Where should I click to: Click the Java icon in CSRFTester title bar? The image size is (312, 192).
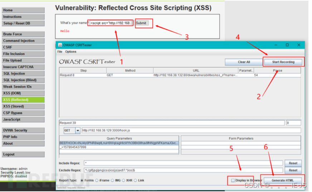click(60, 45)
